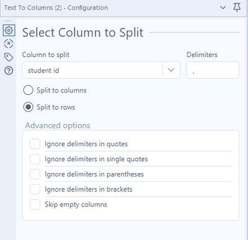Click the three-dot grip above sidebar icons

tap(8, 21)
